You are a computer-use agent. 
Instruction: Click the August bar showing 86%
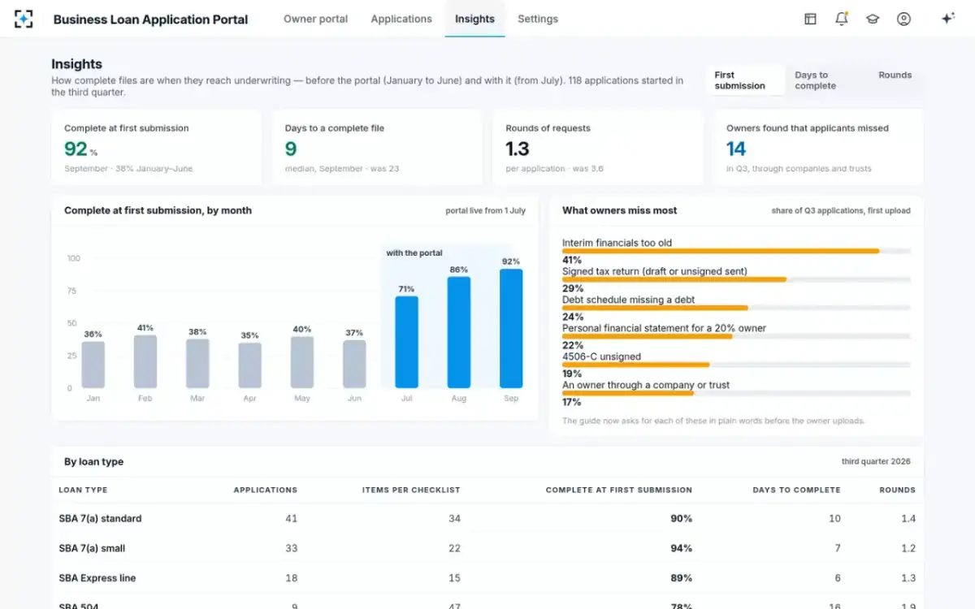click(x=459, y=332)
